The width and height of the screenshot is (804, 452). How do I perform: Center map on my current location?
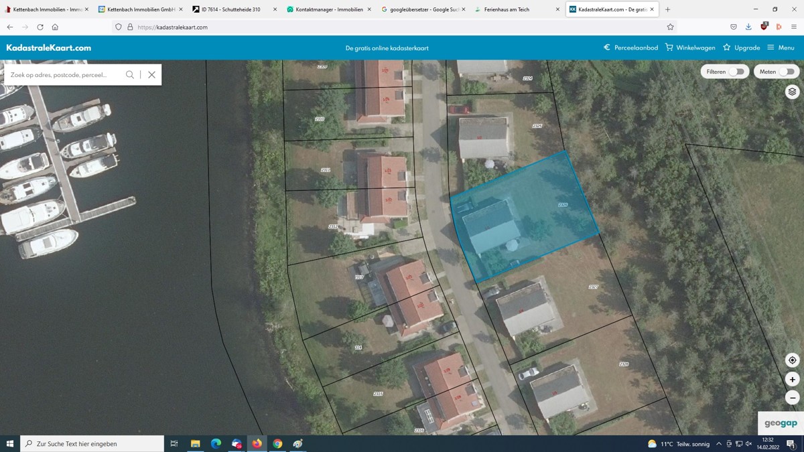coord(792,360)
